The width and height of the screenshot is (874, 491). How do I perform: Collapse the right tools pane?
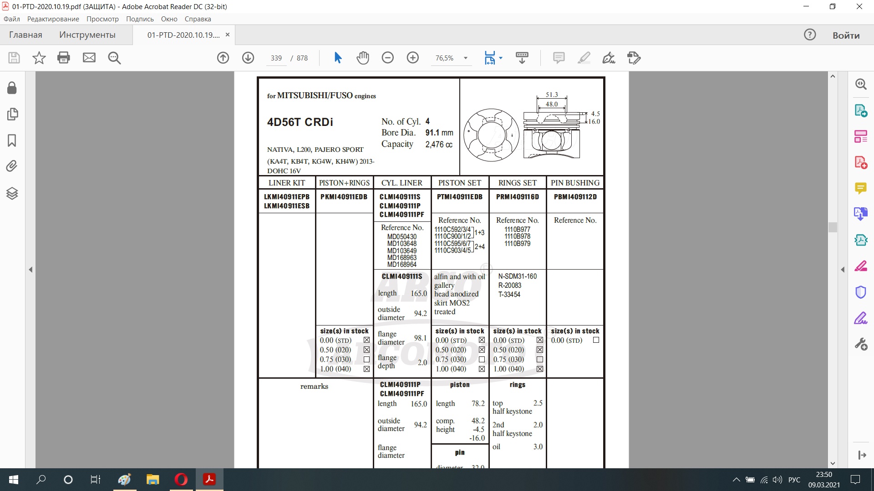tap(843, 270)
